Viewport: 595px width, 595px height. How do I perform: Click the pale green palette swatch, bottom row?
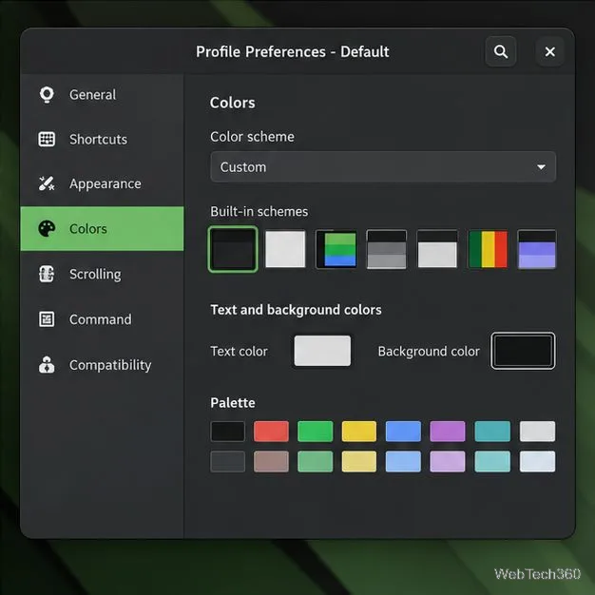(316, 461)
